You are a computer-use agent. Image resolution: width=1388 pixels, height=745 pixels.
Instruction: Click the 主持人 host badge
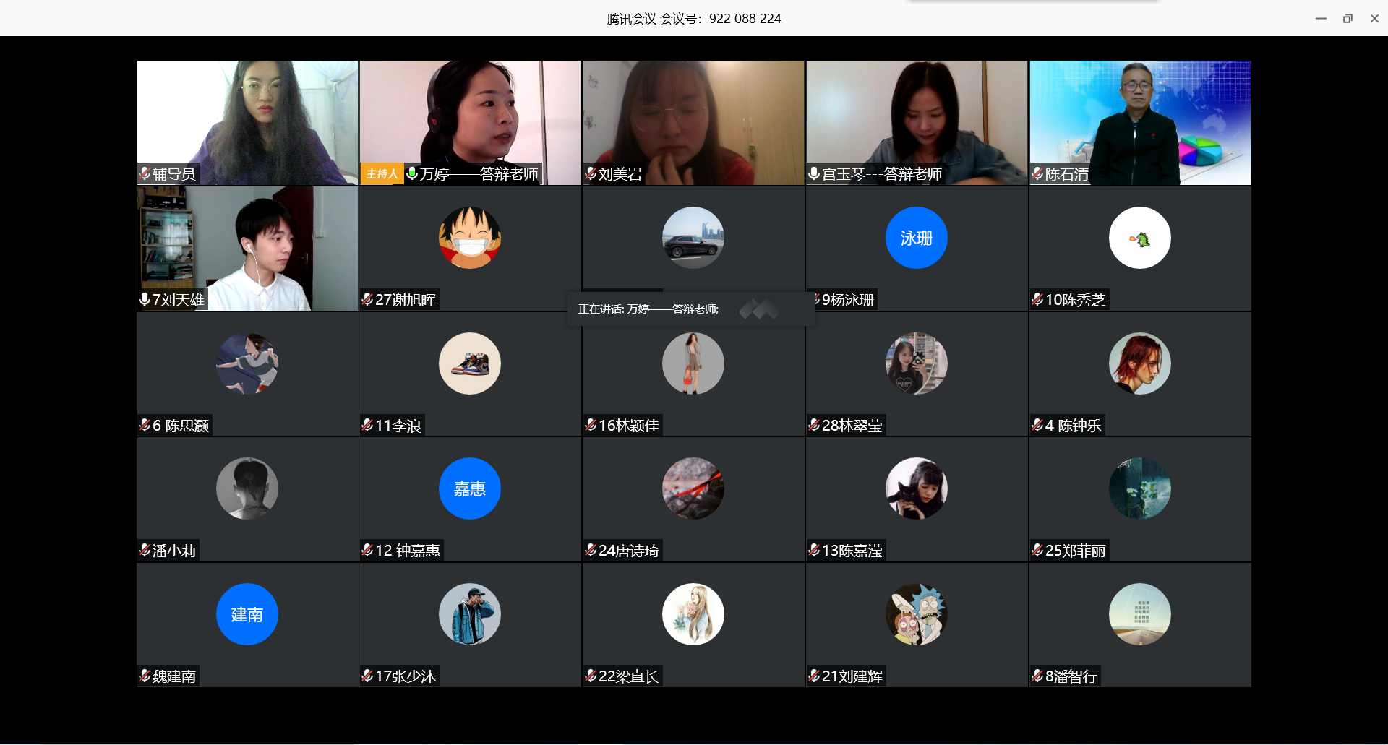coord(382,173)
